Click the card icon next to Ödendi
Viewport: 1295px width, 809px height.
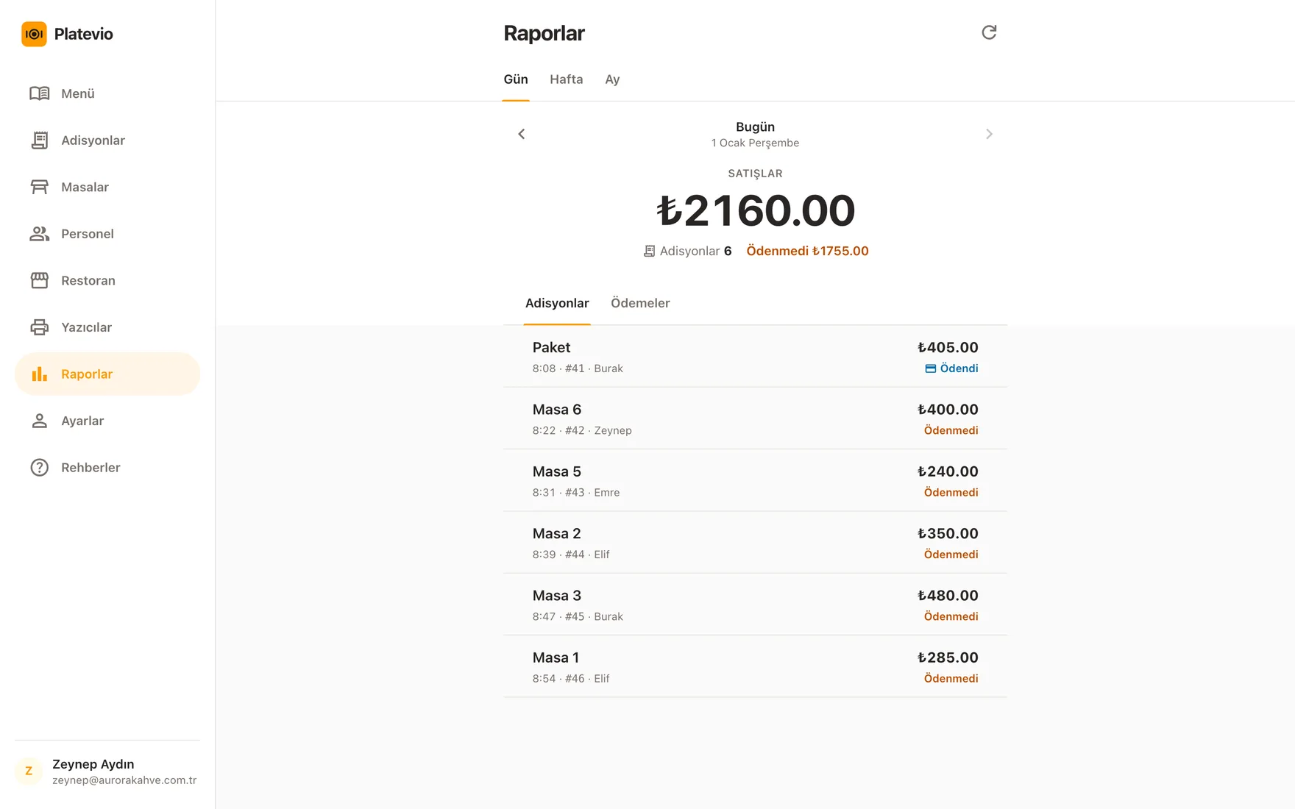[931, 368]
